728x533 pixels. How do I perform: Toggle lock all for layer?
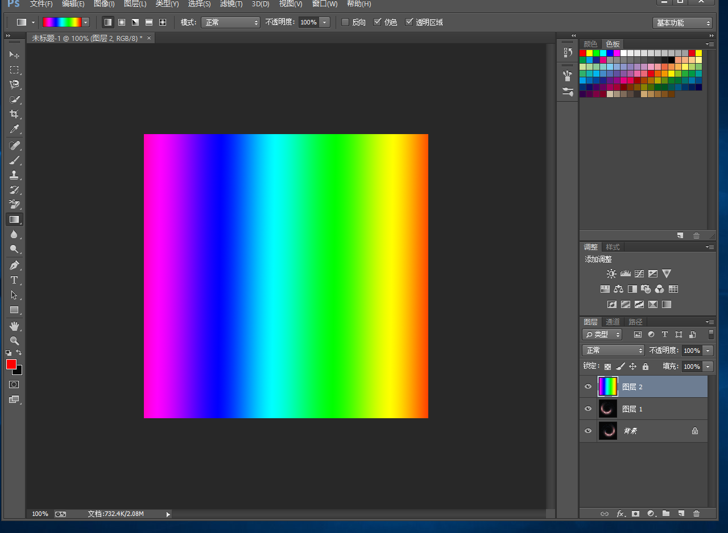[x=646, y=367]
